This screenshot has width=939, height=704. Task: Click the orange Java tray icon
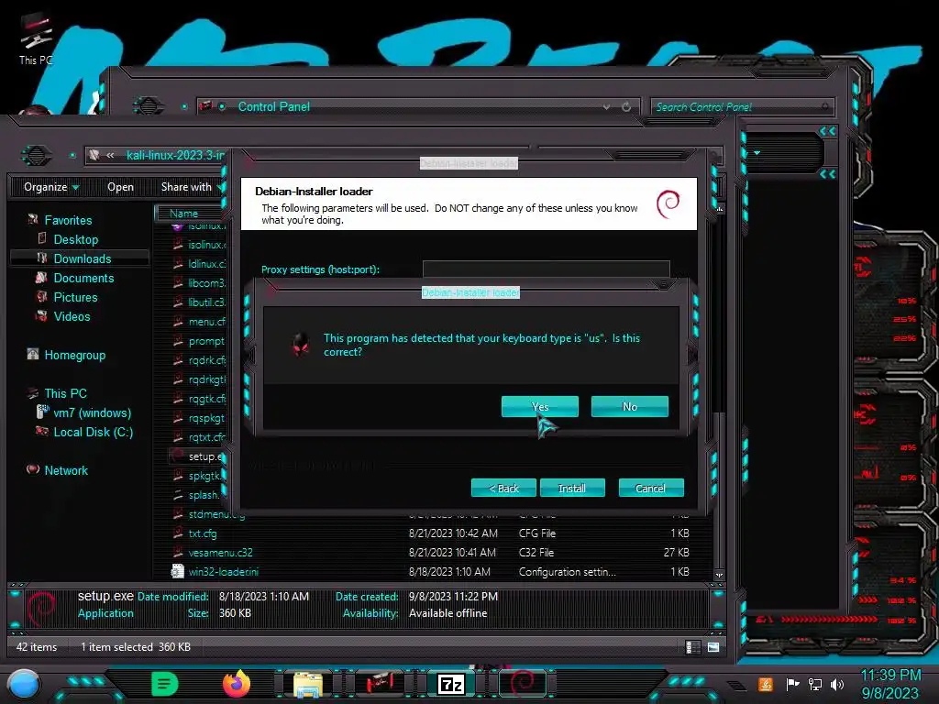[x=765, y=684]
